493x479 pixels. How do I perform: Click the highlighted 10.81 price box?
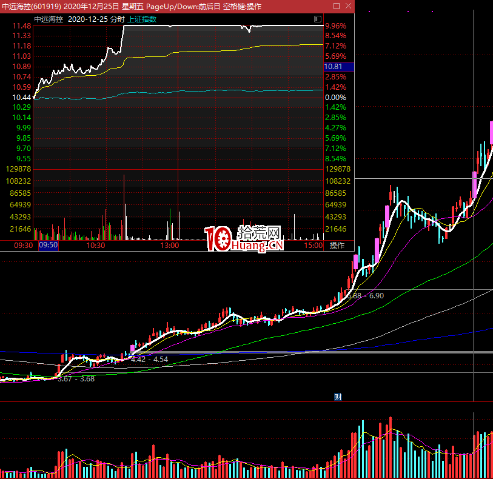(339, 67)
